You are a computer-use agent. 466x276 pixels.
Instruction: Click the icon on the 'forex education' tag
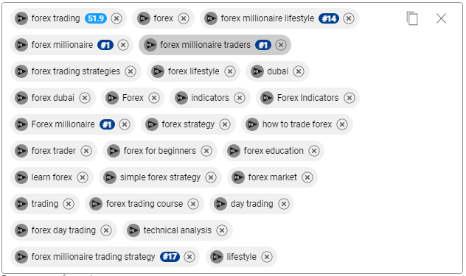point(234,151)
